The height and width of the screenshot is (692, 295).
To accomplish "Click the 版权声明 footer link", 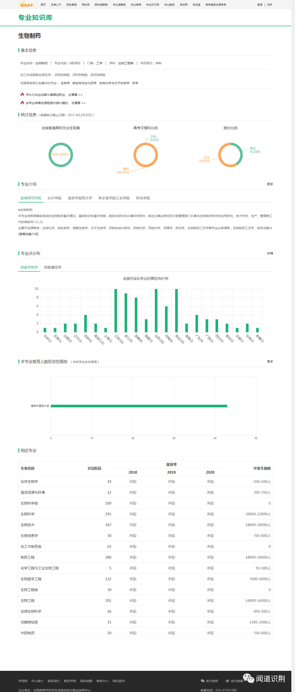I will [x=70, y=681].
